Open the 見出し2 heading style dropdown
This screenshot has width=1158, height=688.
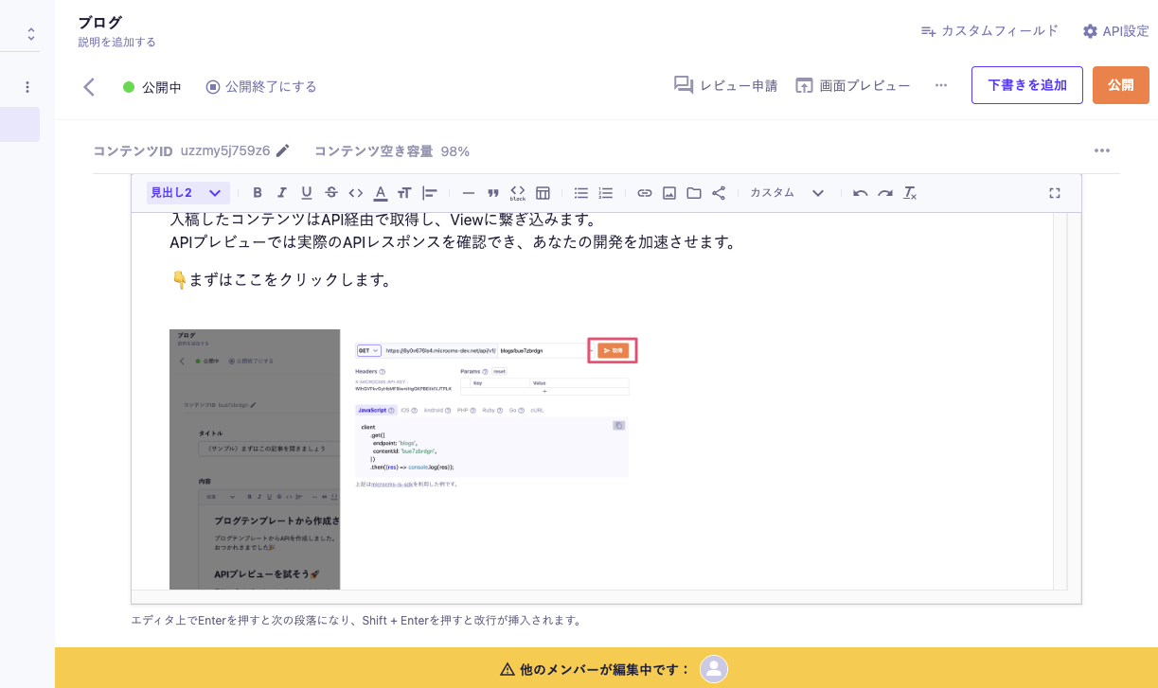click(x=187, y=193)
